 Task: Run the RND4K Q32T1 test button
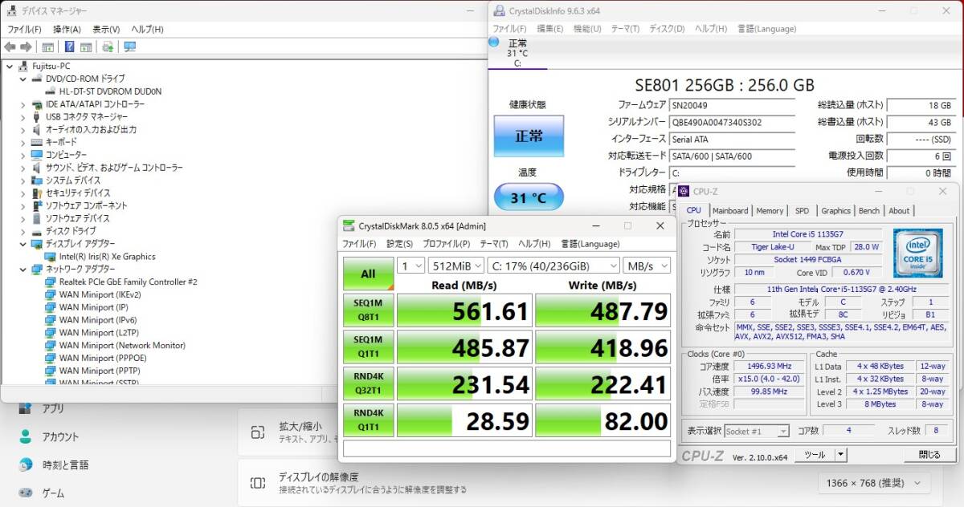pyautogui.click(x=368, y=384)
